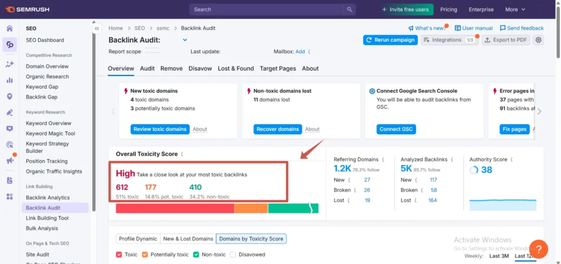Image resolution: width=561 pixels, height=264 pixels.
Task: Open the target cursor icon in rail
Action: 10,145
